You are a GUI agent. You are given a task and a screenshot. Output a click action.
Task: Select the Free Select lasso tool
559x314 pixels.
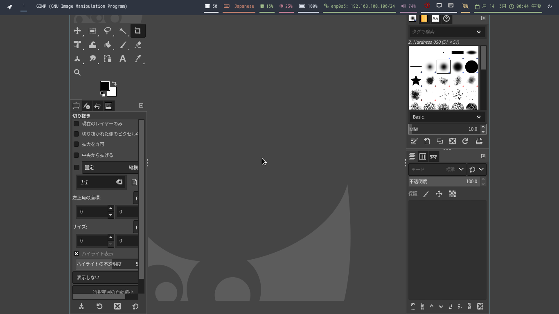click(108, 31)
